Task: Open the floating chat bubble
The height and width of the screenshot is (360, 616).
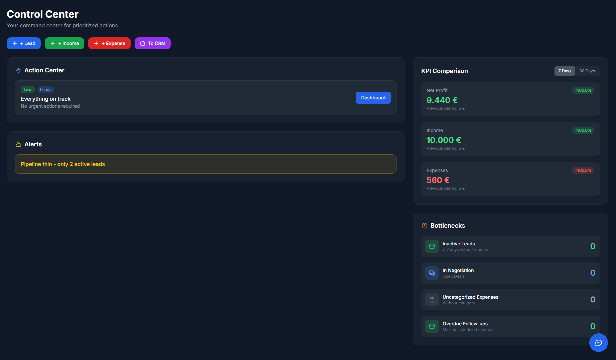Action: 599,343
